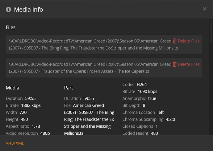Click trash icon for The Bling Ring file

(x=175, y=41)
